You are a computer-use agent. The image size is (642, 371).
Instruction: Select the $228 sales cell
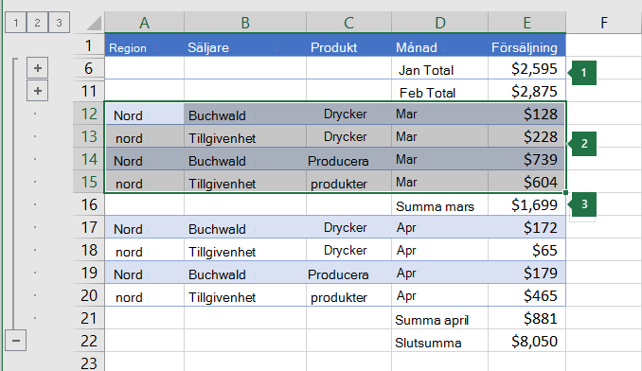click(526, 136)
